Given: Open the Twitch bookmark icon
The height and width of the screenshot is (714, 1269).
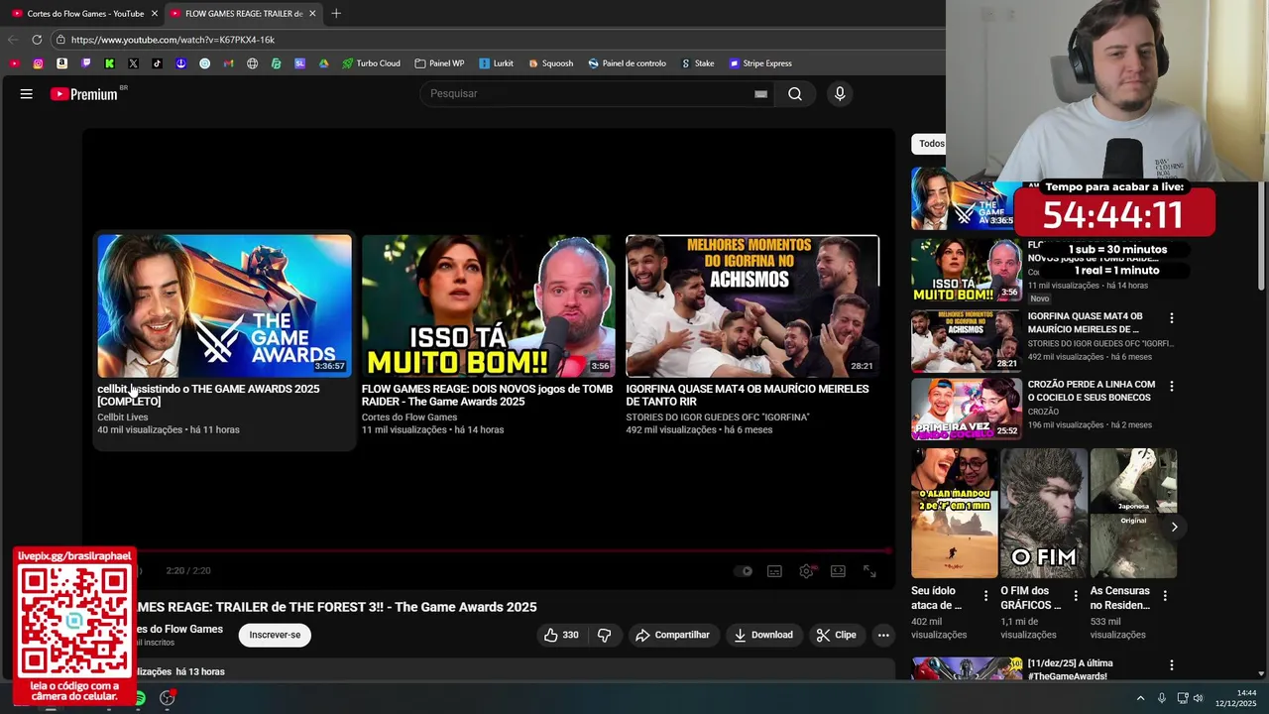Looking at the screenshot, I should pos(85,63).
